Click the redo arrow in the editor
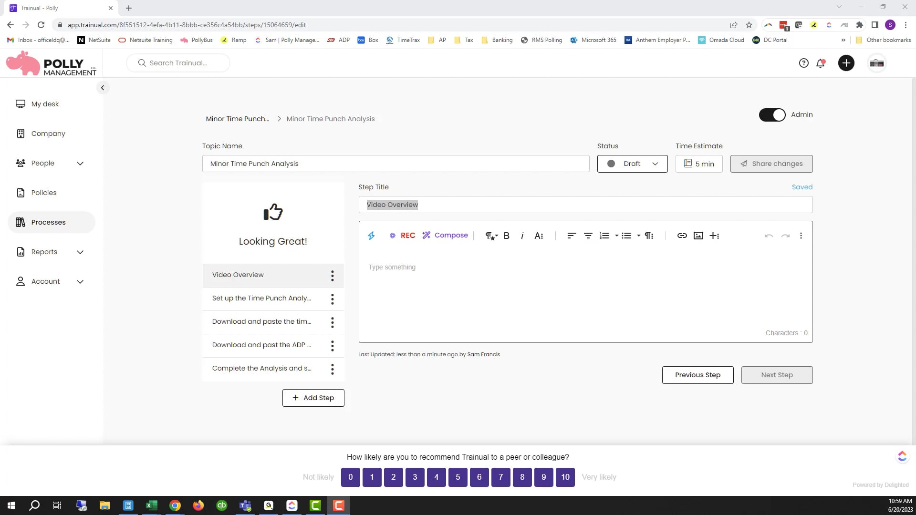Viewport: 916px width, 515px height. click(x=785, y=236)
